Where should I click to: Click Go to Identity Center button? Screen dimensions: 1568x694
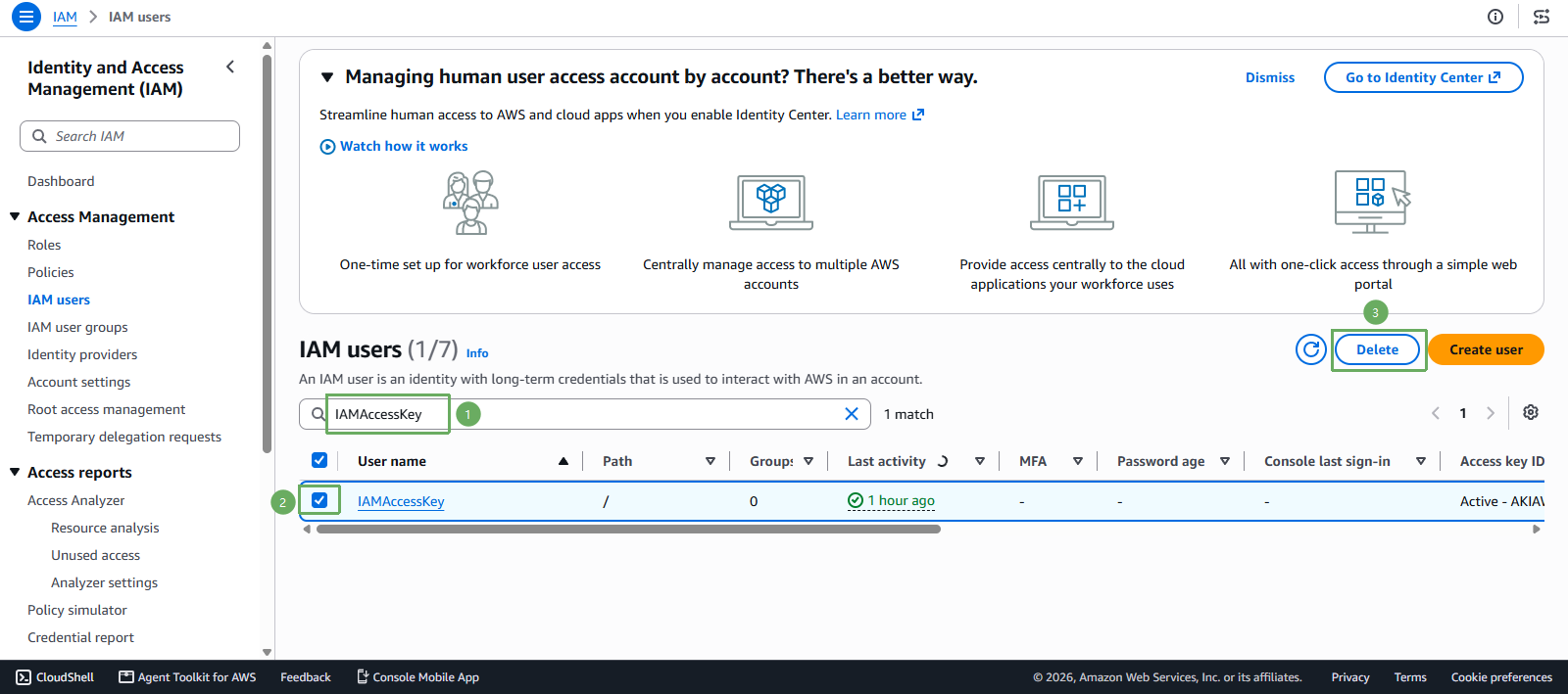pyautogui.click(x=1423, y=77)
